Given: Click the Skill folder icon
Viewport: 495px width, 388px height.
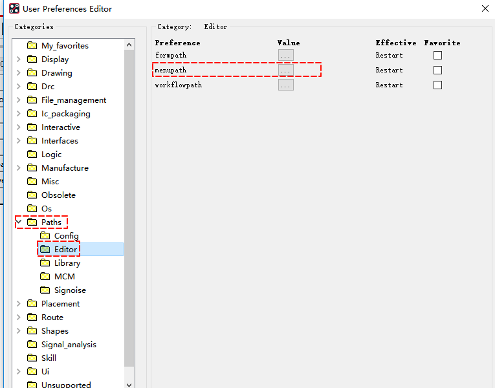Looking at the screenshot, I should [x=32, y=358].
